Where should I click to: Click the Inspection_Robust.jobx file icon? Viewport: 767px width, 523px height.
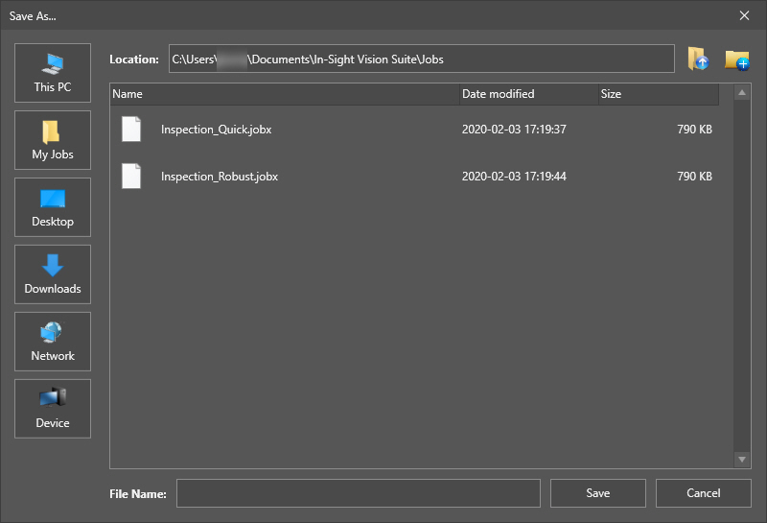131,177
